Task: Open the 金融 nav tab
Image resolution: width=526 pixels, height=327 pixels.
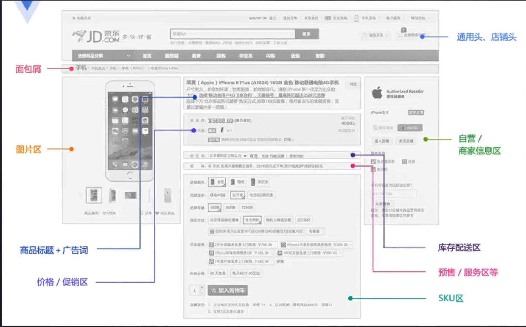Action: 295,56
